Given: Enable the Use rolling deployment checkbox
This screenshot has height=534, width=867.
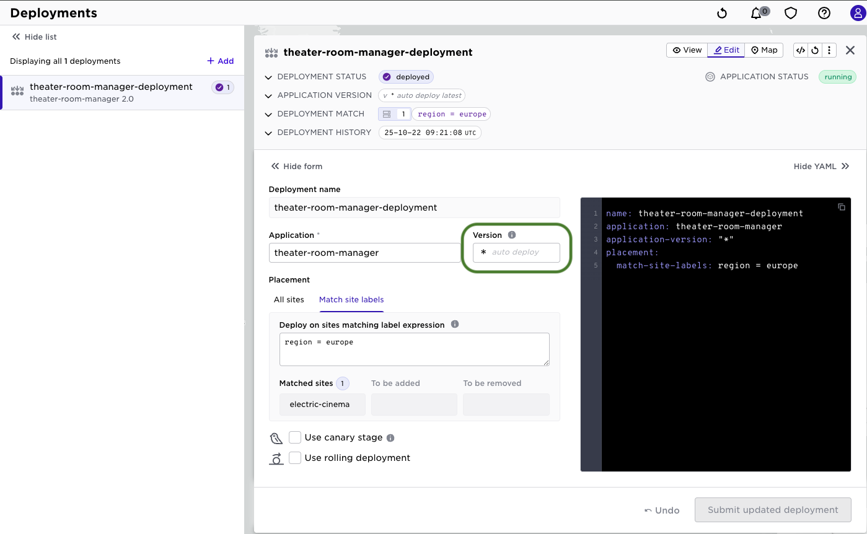Looking at the screenshot, I should (295, 458).
